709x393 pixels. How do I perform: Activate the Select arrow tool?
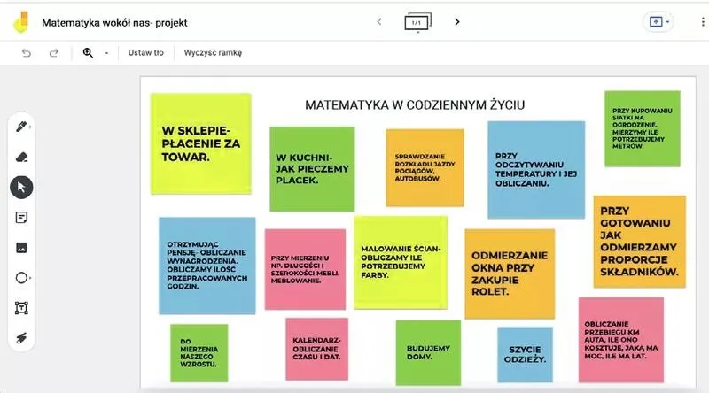coord(21,187)
